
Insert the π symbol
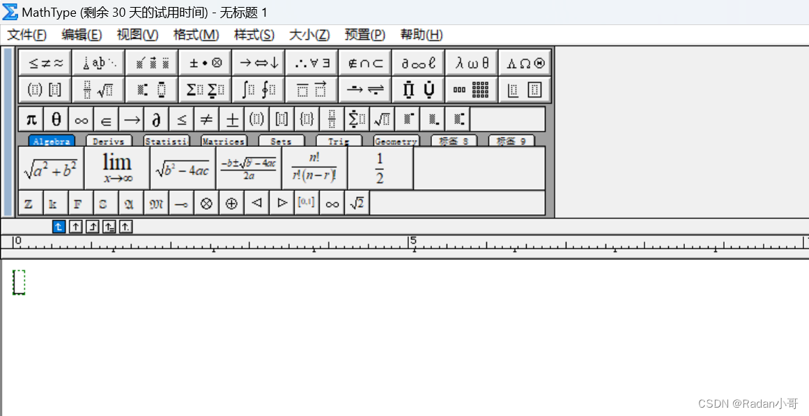click(x=31, y=120)
